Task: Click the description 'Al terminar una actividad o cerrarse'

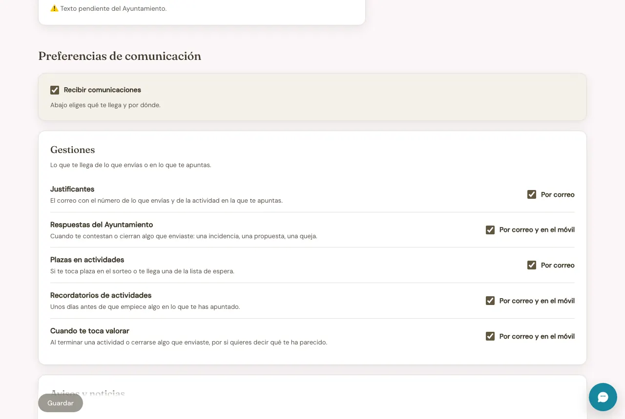Action: [x=188, y=343]
